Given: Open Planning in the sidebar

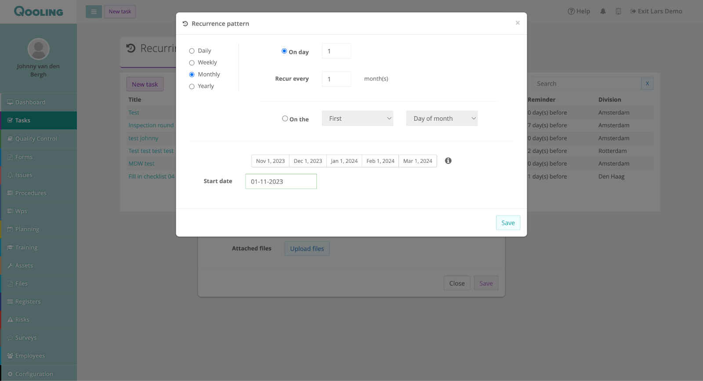Looking at the screenshot, I should point(39,229).
